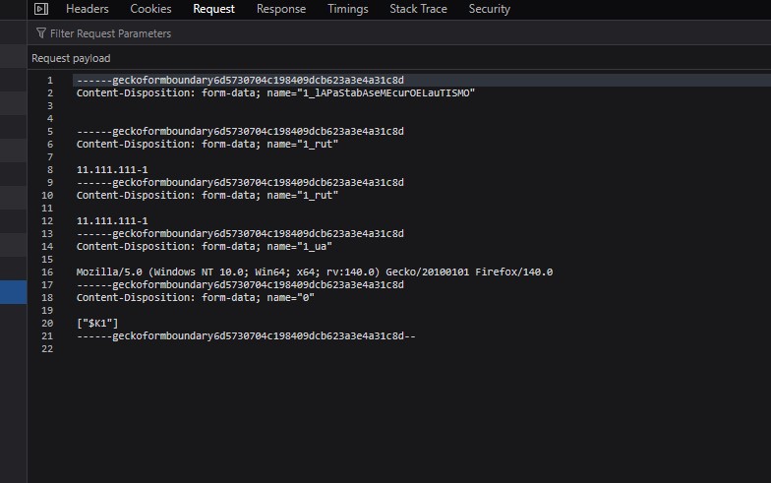
Task: Open the Headers tab
Action: click(87, 9)
